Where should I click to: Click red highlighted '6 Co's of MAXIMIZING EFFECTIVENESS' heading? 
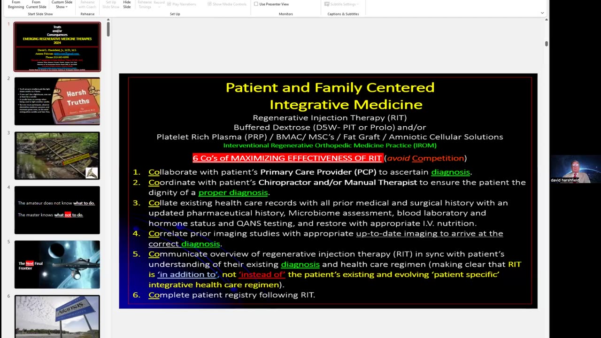point(287,158)
